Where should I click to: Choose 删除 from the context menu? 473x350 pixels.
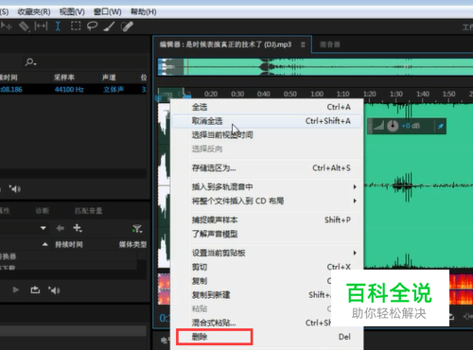[x=267, y=337]
